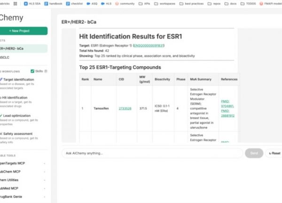Click the help icon beside Skills
This screenshot has width=282, height=203.
click(46, 71)
